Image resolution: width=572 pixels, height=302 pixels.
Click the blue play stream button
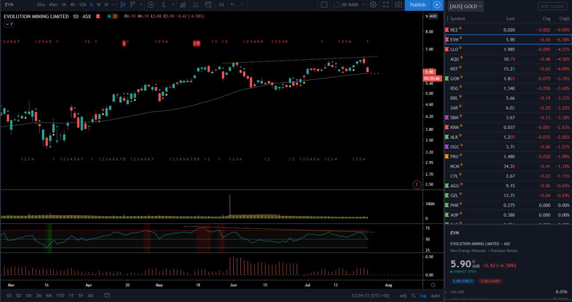click(x=437, y=4)
